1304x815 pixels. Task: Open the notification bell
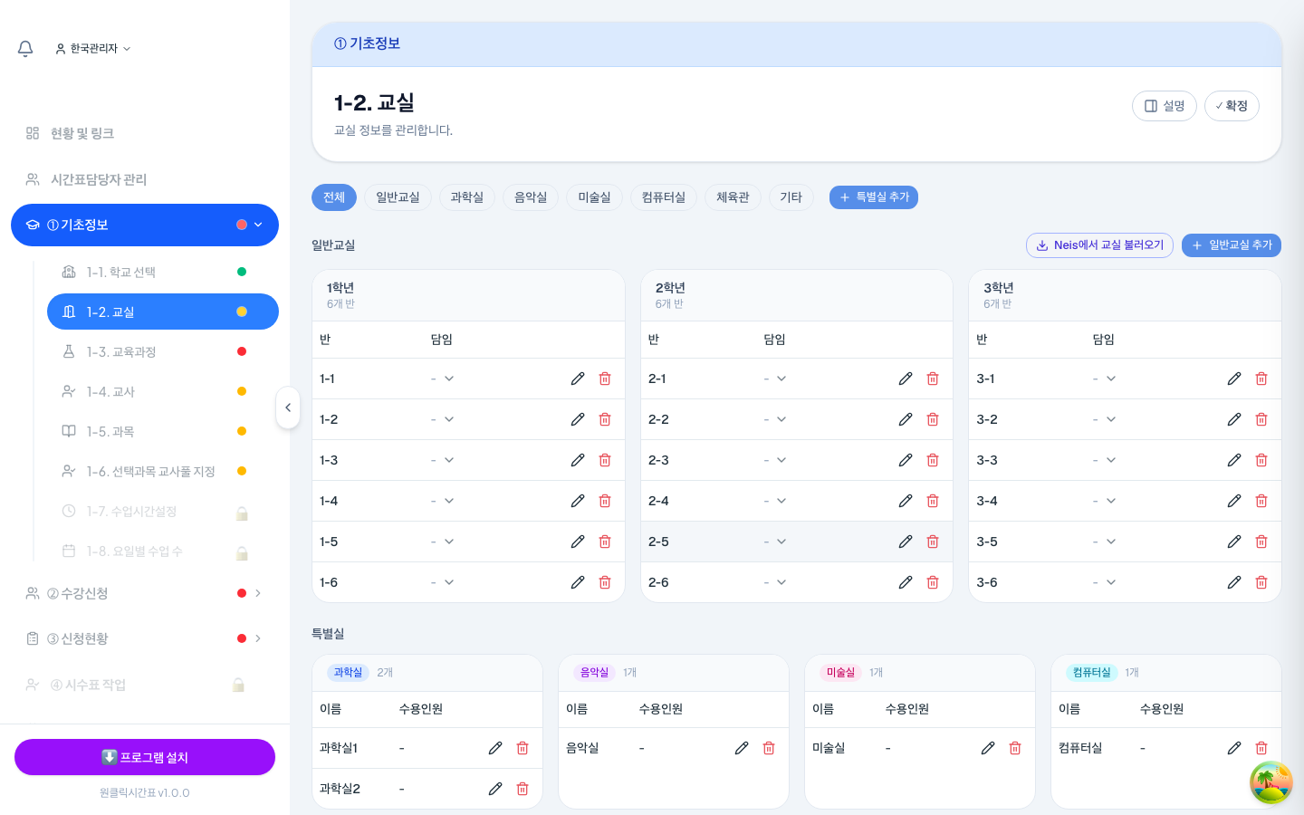point(25,48)
